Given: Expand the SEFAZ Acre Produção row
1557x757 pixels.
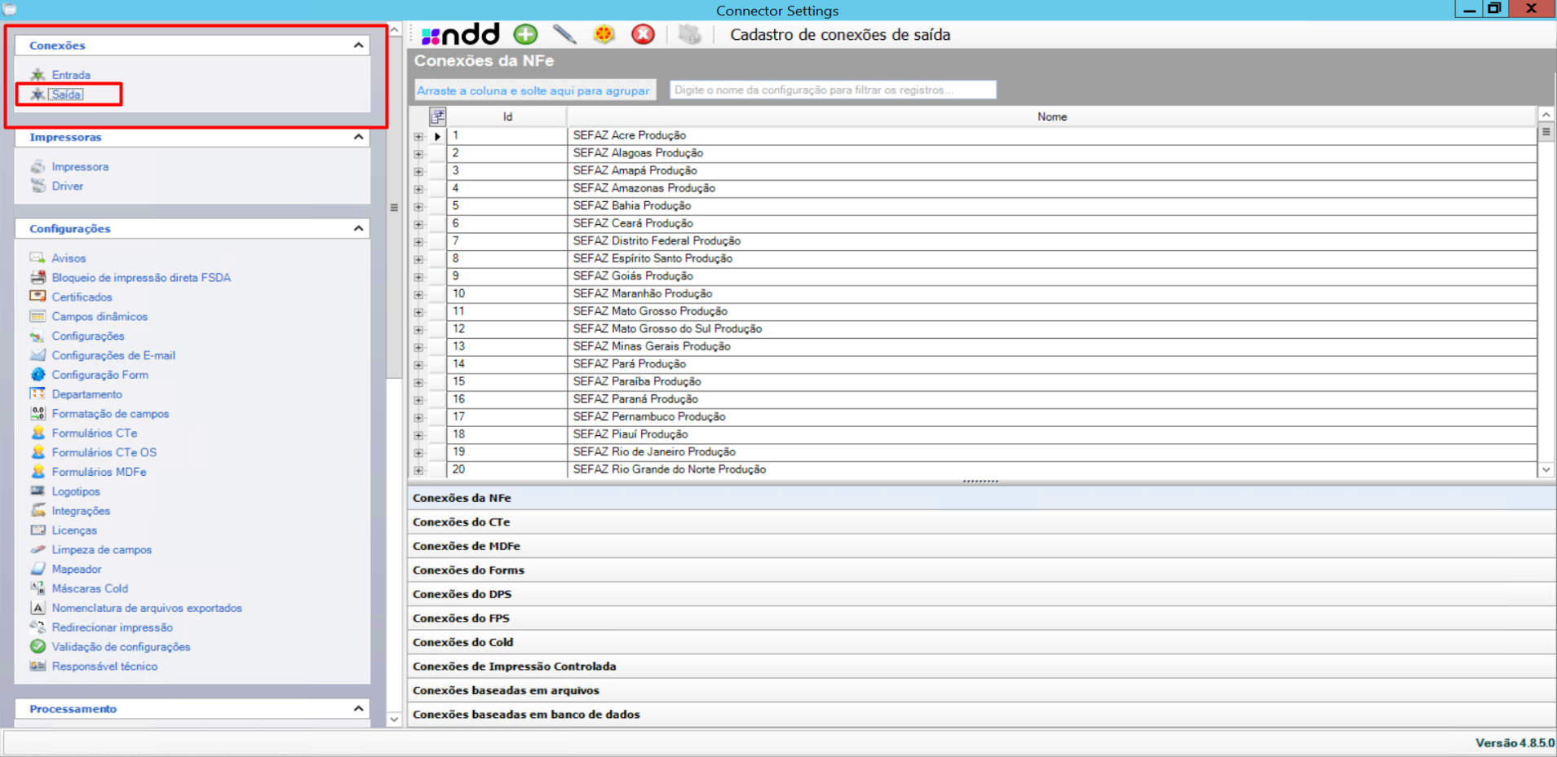Looking at the screenshot, I should tap(418, 136).
